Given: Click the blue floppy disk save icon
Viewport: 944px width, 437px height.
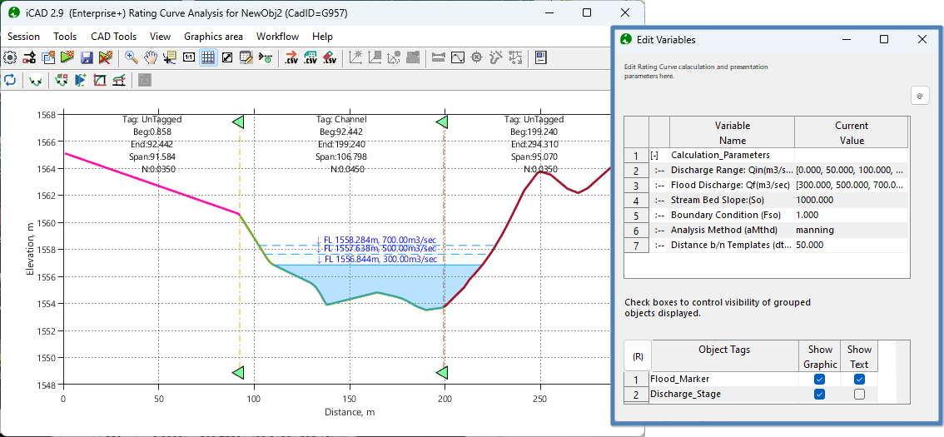Looking at the screenshot, I should tap(86, 57).
